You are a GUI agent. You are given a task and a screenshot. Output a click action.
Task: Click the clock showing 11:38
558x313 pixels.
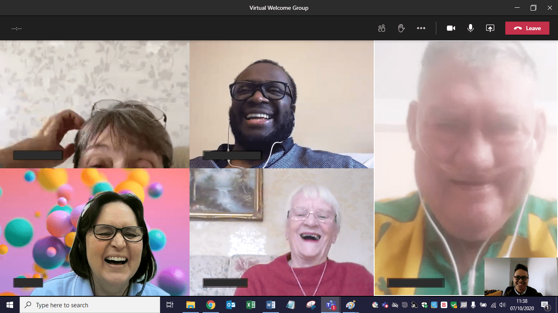point(522,301)
